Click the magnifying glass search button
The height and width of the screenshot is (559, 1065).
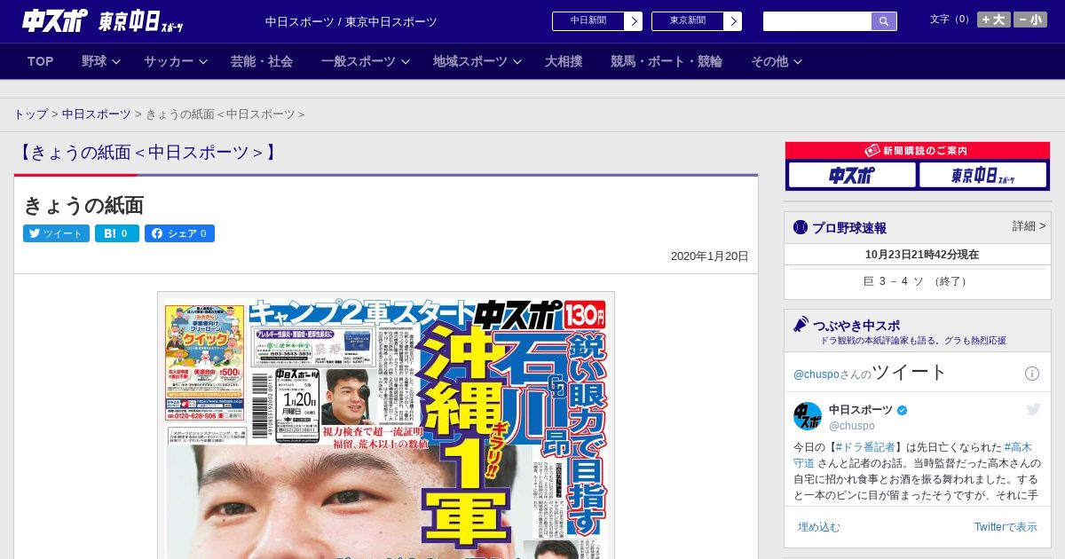tap(884, 21)
